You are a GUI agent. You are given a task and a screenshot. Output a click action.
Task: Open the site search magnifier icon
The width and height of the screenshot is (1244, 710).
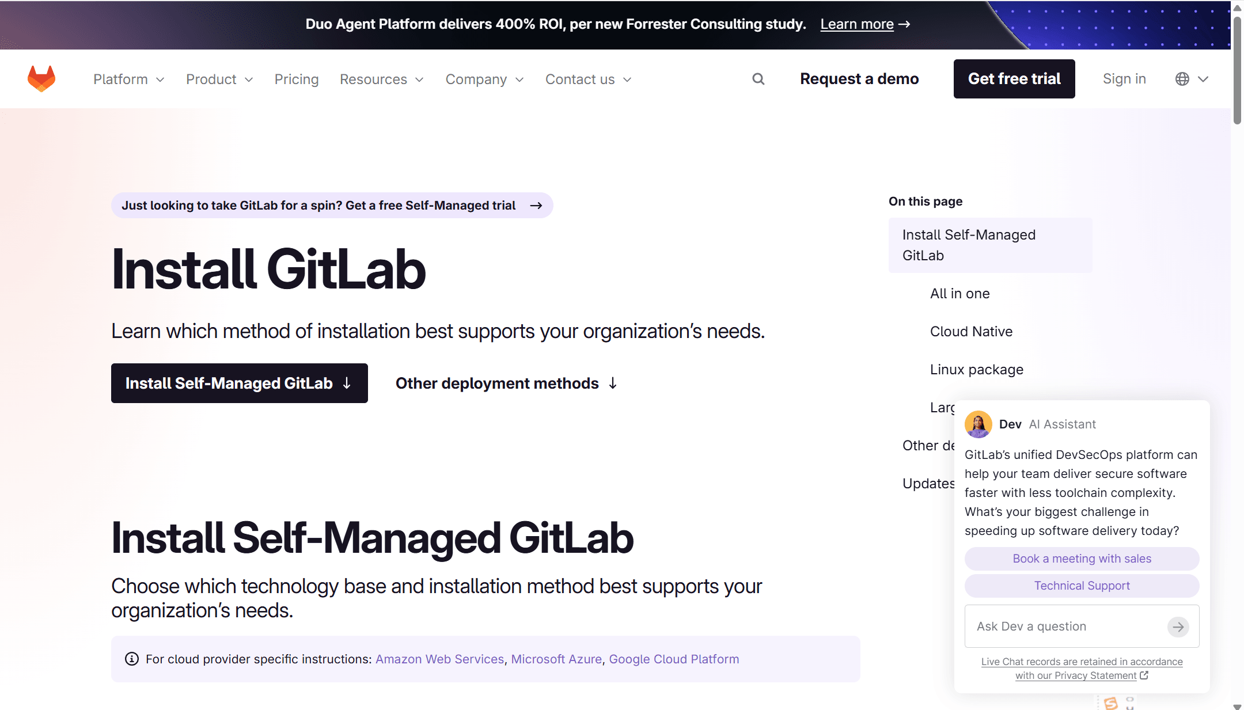pyautogui.click(x=758, y=79)
